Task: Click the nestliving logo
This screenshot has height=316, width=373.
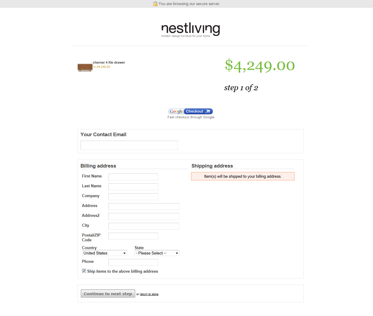Action: tap(191, 30)
